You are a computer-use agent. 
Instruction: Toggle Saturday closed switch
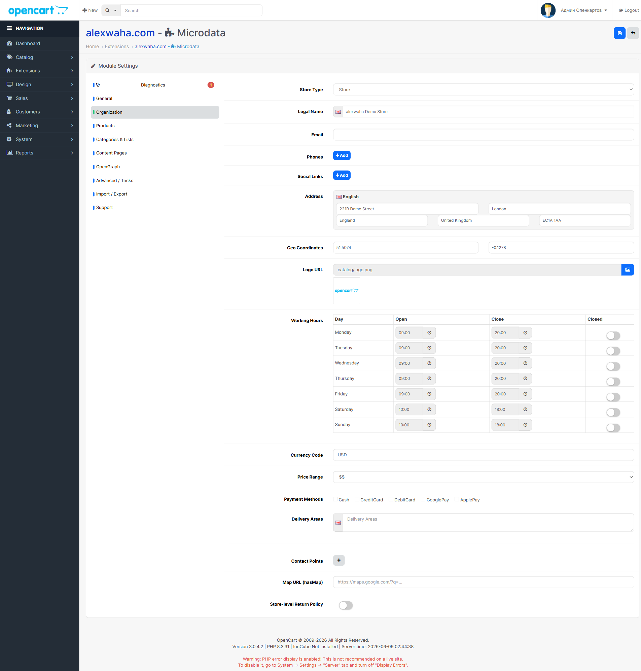point(613,412)
